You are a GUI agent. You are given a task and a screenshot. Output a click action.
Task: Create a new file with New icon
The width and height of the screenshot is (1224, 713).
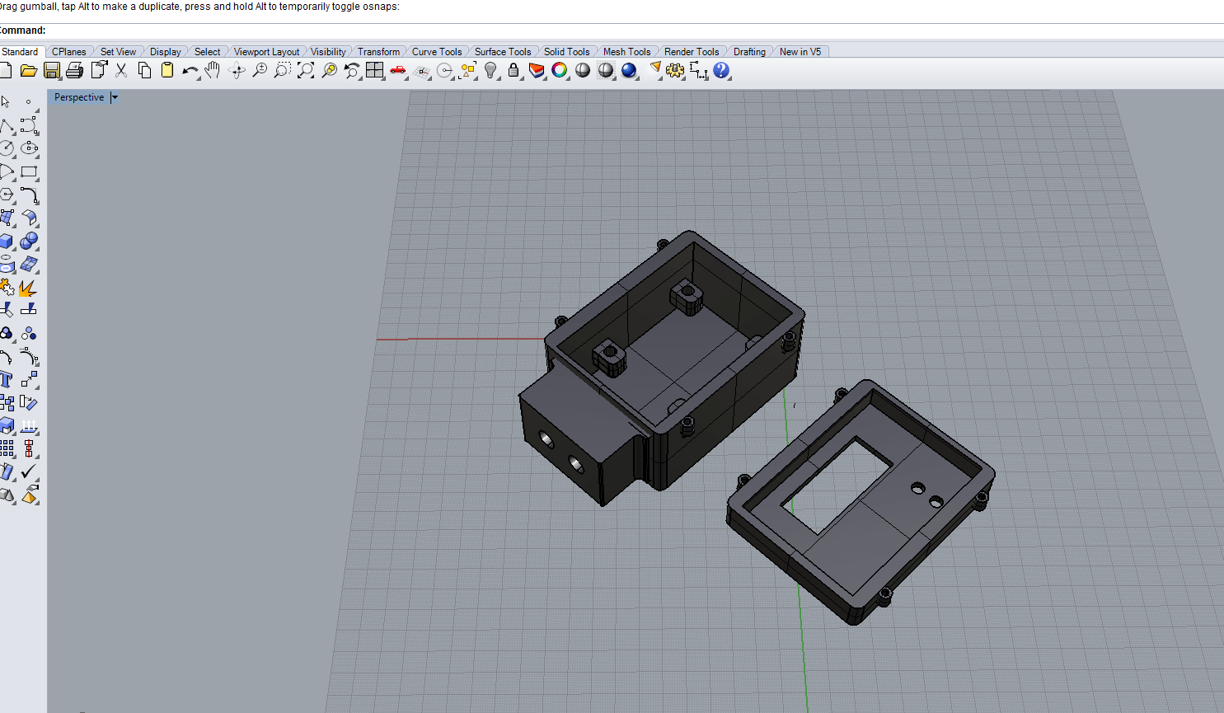(x=4, y=71)
